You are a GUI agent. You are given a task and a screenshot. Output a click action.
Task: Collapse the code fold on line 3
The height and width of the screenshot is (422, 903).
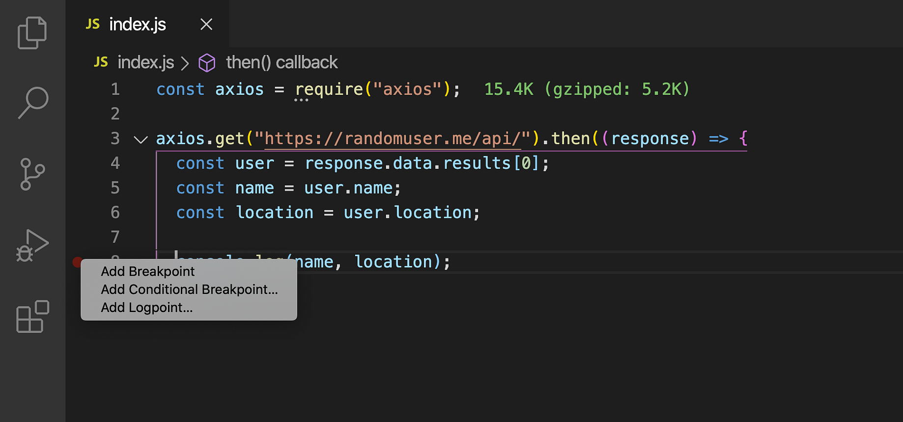141,140
